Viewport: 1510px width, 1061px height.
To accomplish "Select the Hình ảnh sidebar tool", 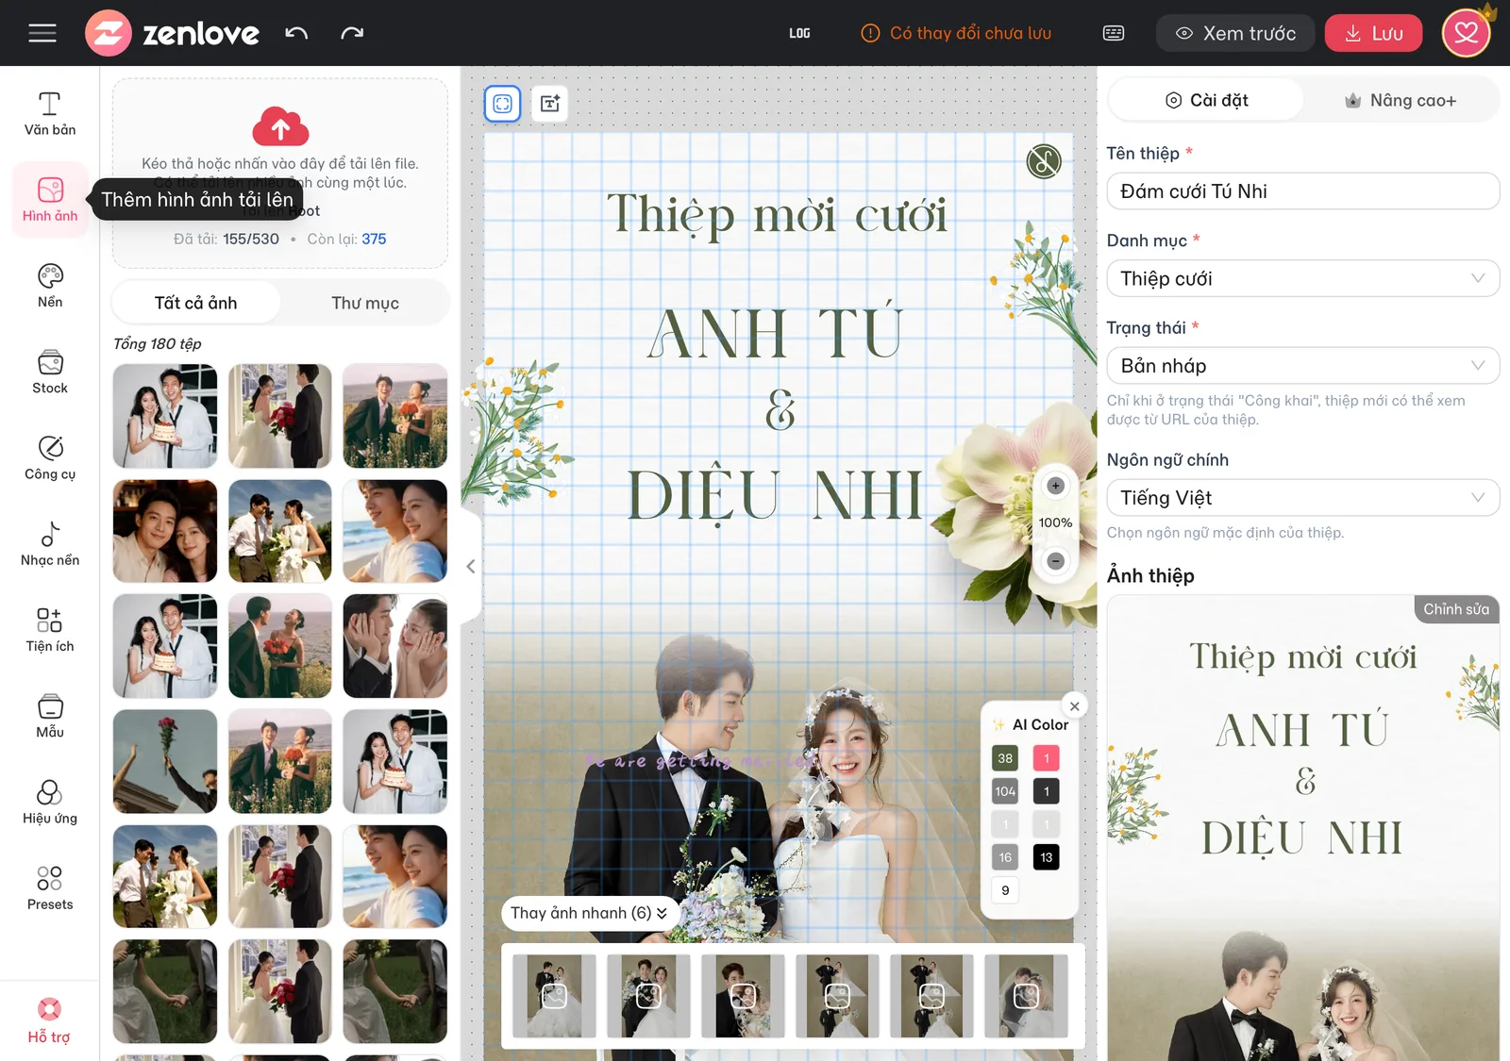I will pos(50,199).
